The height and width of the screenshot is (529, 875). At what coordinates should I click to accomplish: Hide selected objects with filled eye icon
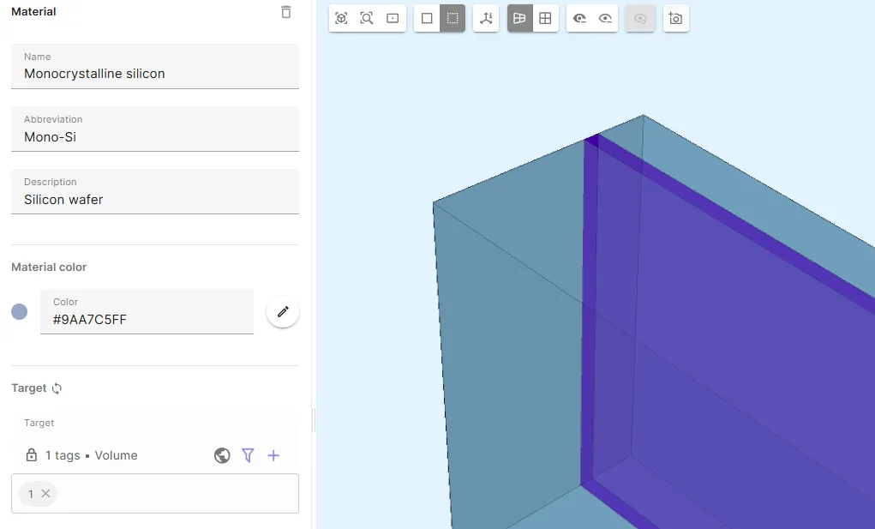[579, 18]
